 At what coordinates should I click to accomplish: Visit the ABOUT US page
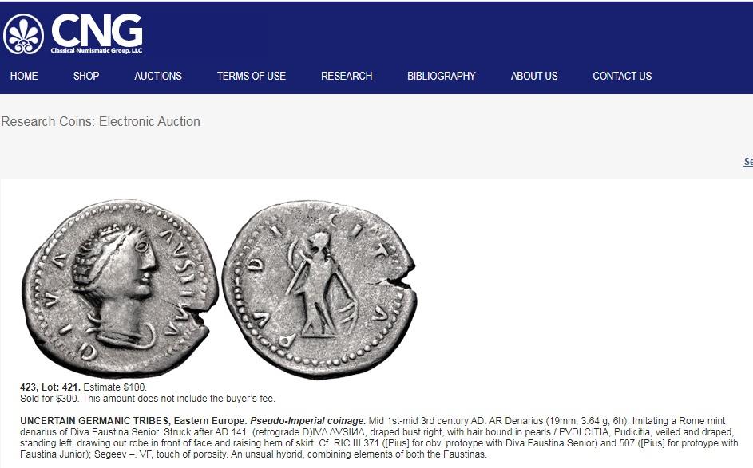[534, 77]
